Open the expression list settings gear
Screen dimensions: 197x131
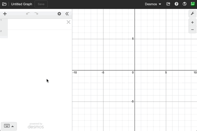pos(59,14)
